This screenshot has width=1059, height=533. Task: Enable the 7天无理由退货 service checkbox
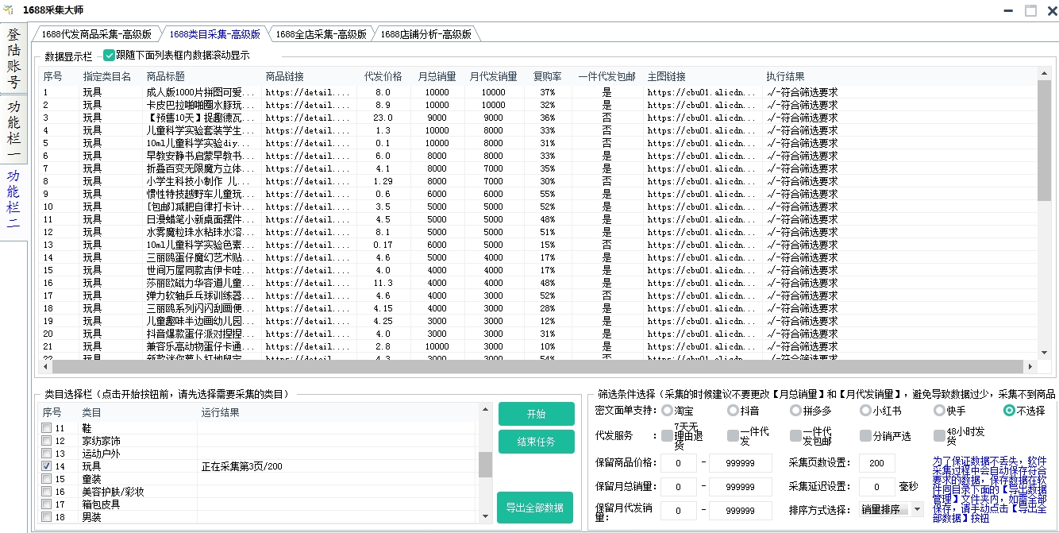(667, 435)
